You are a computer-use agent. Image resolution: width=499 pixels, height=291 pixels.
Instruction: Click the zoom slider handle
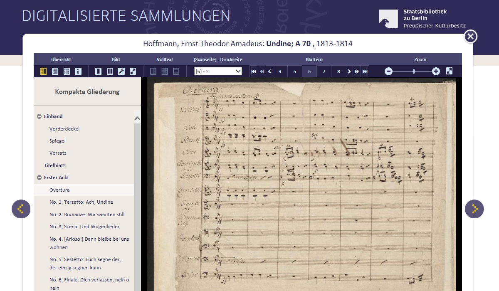point(414,72)
